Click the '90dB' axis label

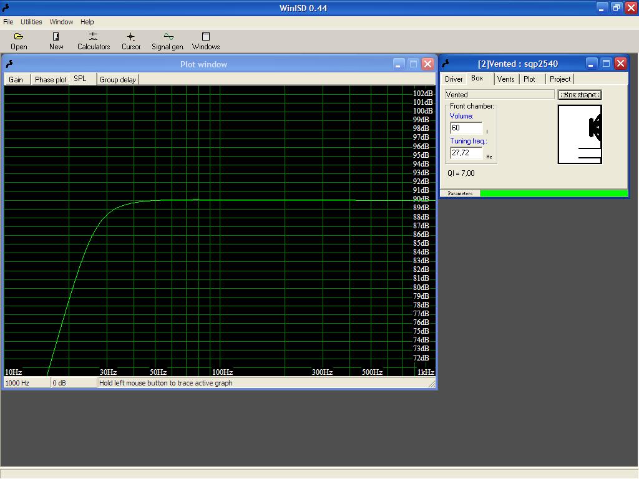421,199
